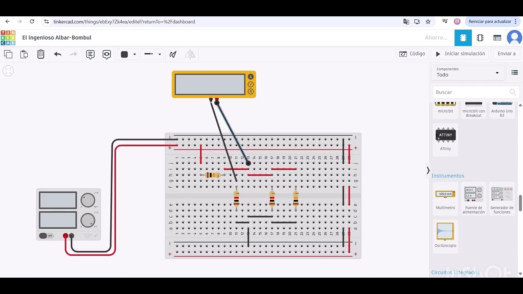Click the power supply voltage knob
This screenshot has width=523, height=294.
tap(87, 200)
